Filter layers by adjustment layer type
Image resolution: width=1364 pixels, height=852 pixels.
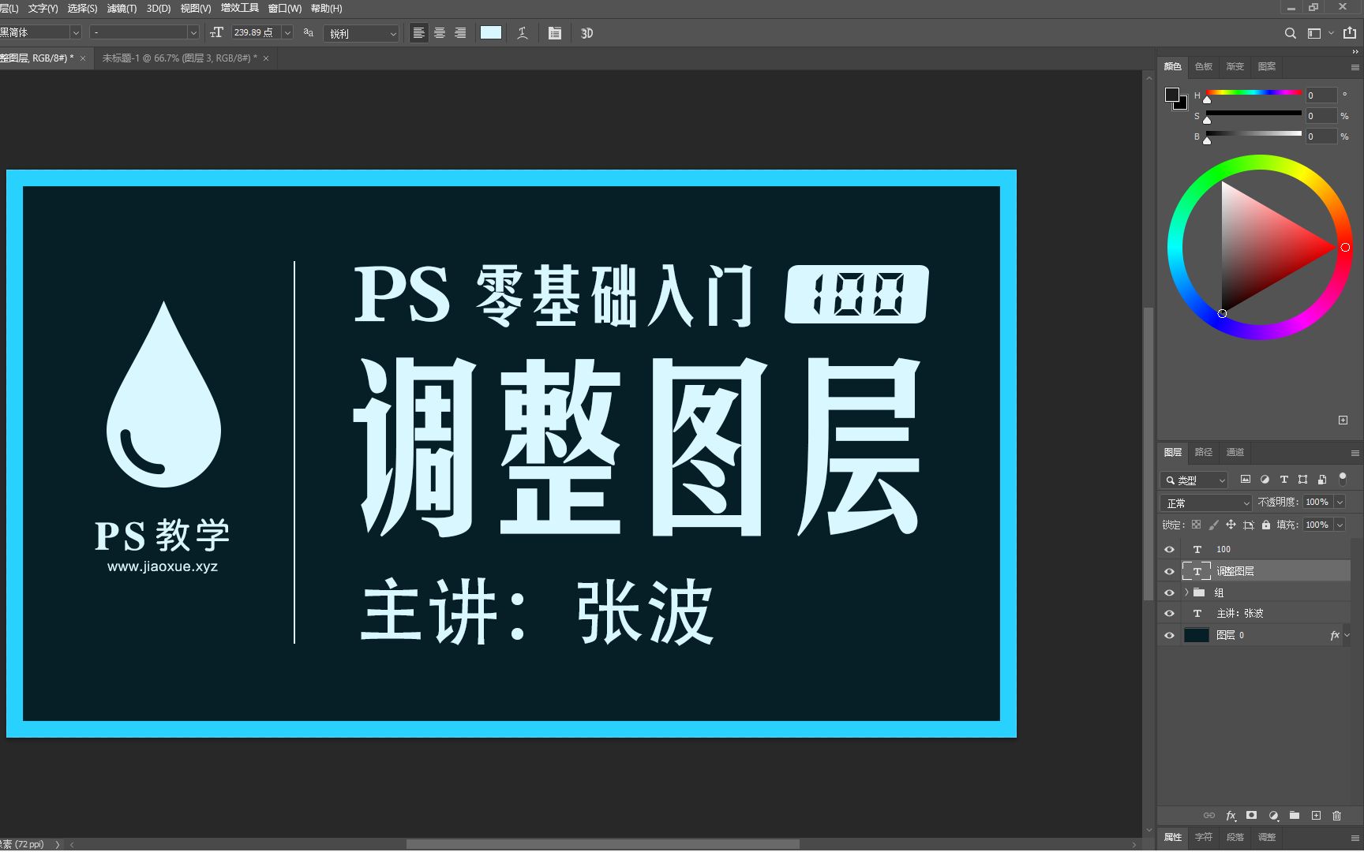(1265, 479)
